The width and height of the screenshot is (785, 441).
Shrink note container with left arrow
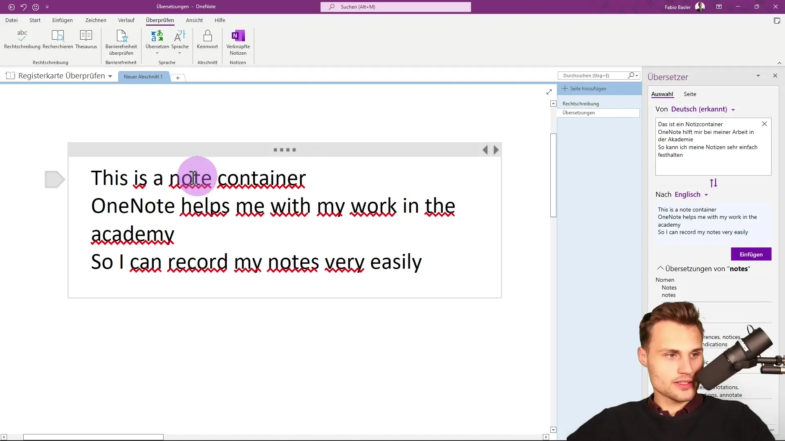485,150
